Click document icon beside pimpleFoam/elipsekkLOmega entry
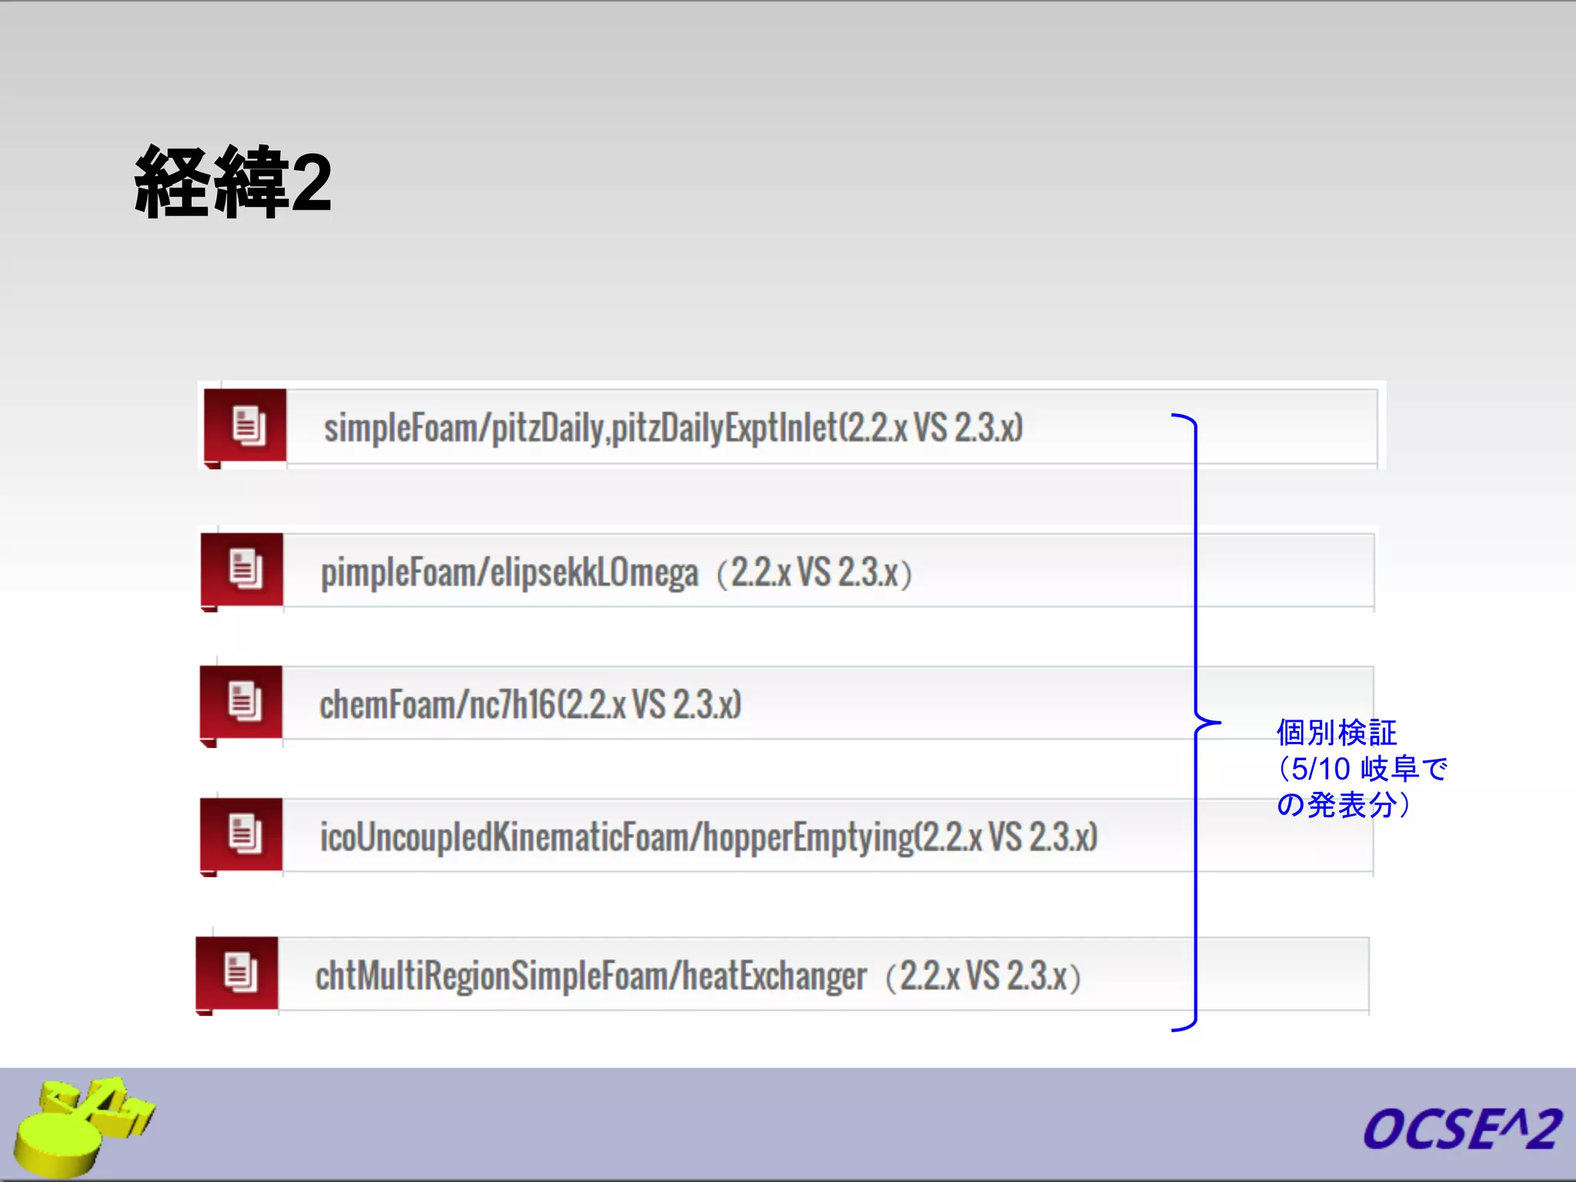This screenshot has width=1576, height=1182. pos(244,569)
